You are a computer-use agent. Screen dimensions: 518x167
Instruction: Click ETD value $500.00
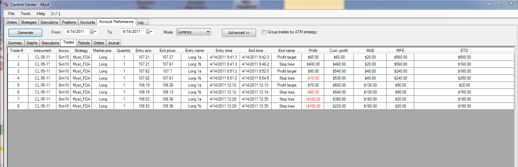click(464, 57)
